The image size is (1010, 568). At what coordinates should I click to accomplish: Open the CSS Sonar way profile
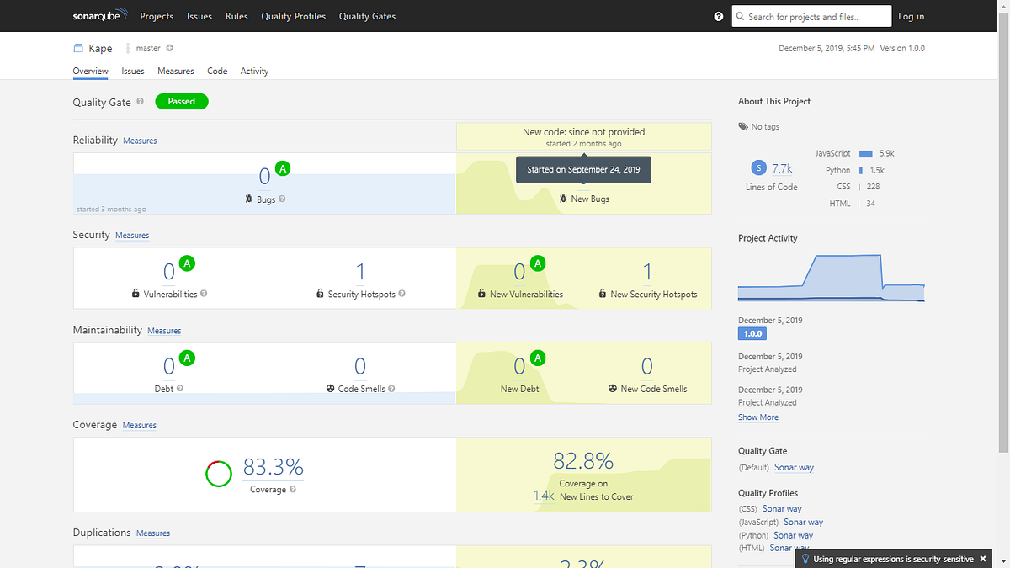pos(782,509)
